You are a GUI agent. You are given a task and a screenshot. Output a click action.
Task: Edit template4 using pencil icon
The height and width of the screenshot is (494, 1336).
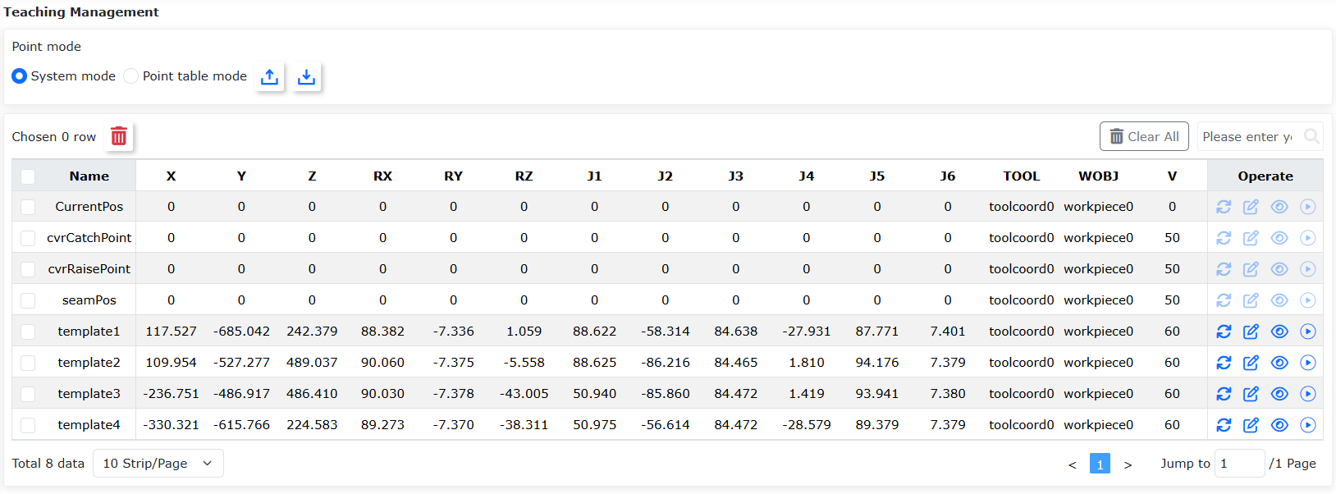pyautogui.click(x=1251, y=425)
